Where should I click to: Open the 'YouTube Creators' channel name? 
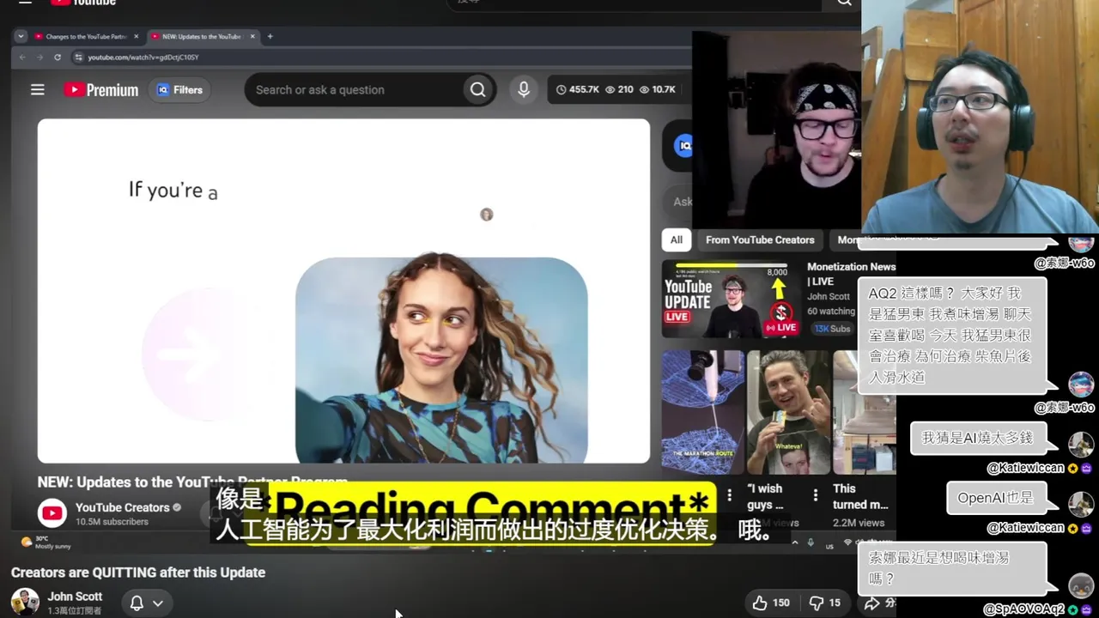(122, 507)
